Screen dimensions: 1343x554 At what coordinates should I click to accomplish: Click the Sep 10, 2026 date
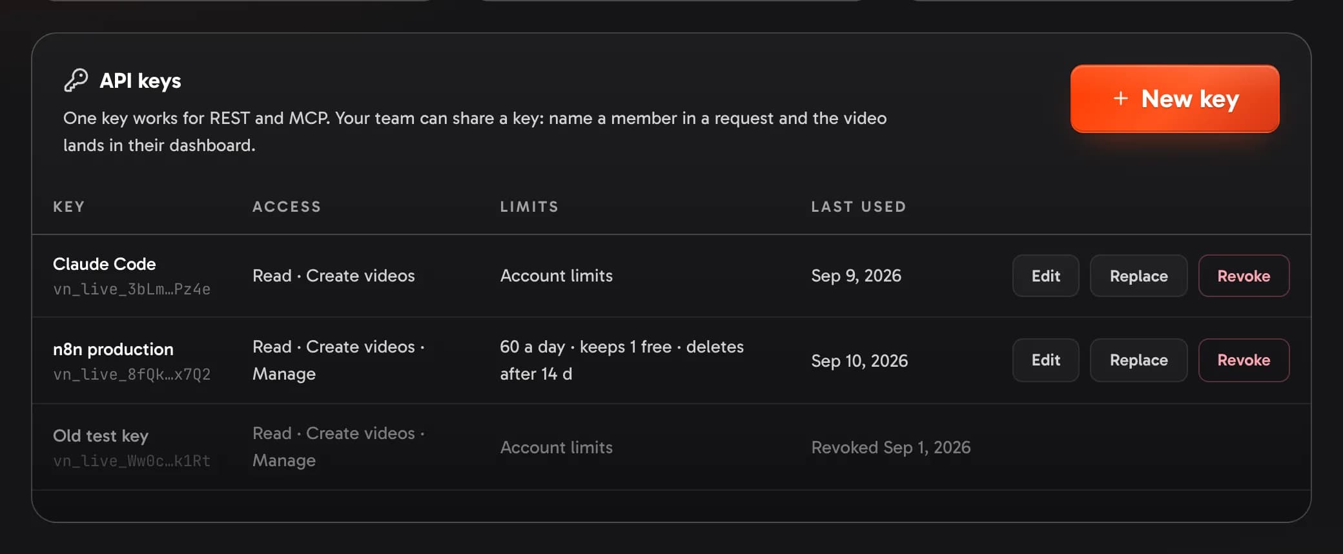859,361
